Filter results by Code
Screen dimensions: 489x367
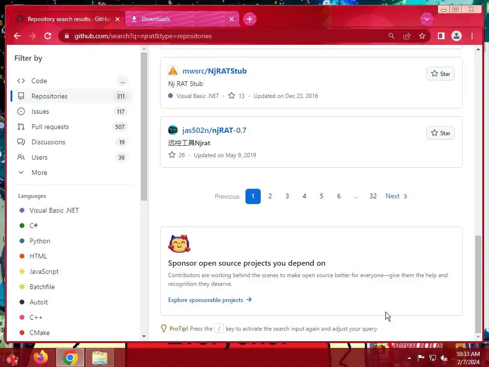[x=72, y=81]
